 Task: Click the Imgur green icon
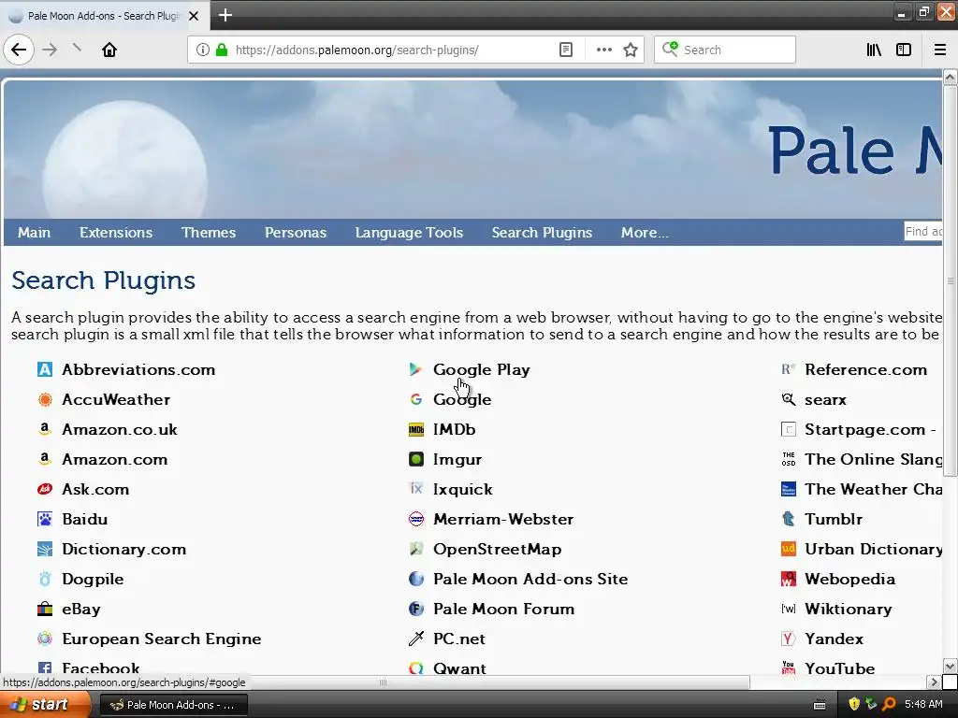tap(416, 459)
